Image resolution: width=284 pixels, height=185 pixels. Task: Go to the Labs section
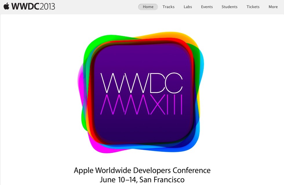187,7
